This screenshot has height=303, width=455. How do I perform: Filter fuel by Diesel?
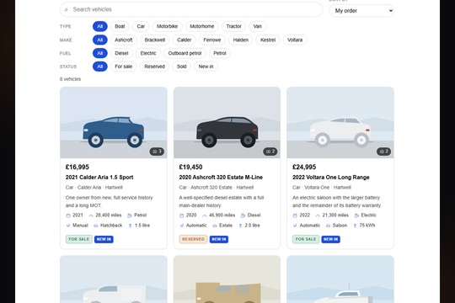[121, 53]
